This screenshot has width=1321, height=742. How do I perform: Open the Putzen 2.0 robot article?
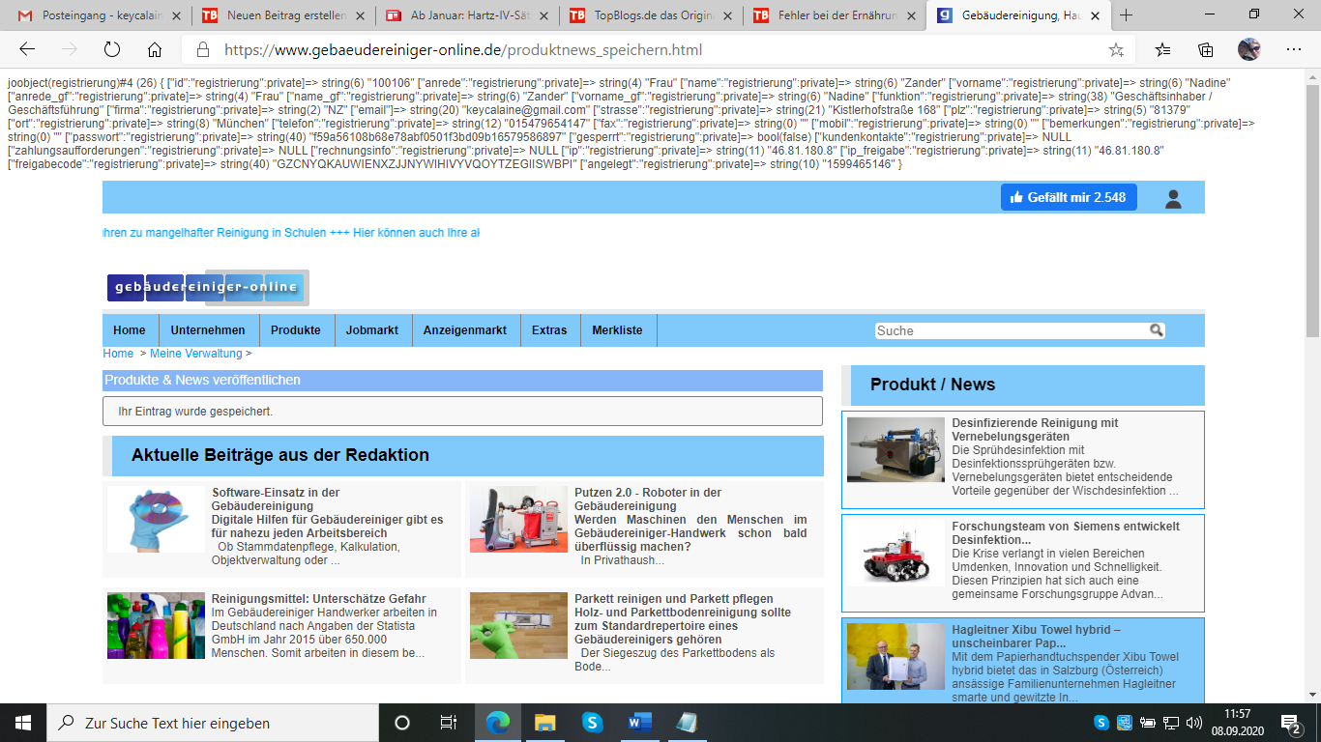pos(648,499)
